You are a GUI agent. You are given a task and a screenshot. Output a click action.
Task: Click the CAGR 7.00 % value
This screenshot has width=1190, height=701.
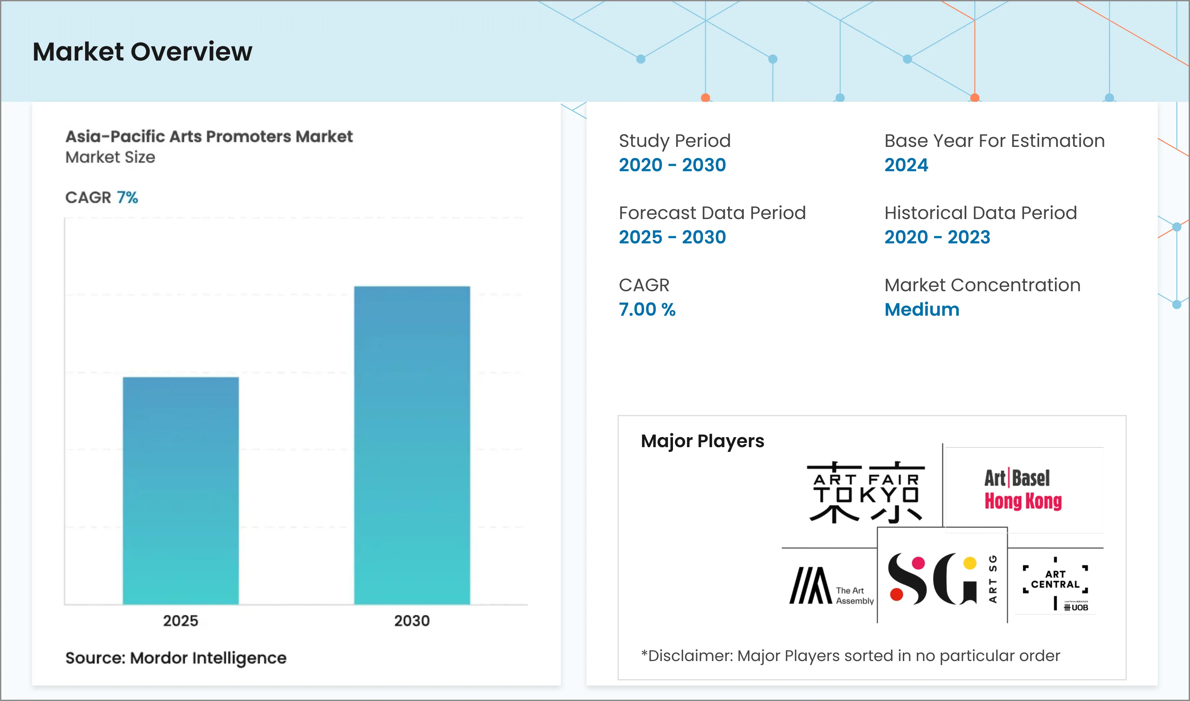coord(647,309)
